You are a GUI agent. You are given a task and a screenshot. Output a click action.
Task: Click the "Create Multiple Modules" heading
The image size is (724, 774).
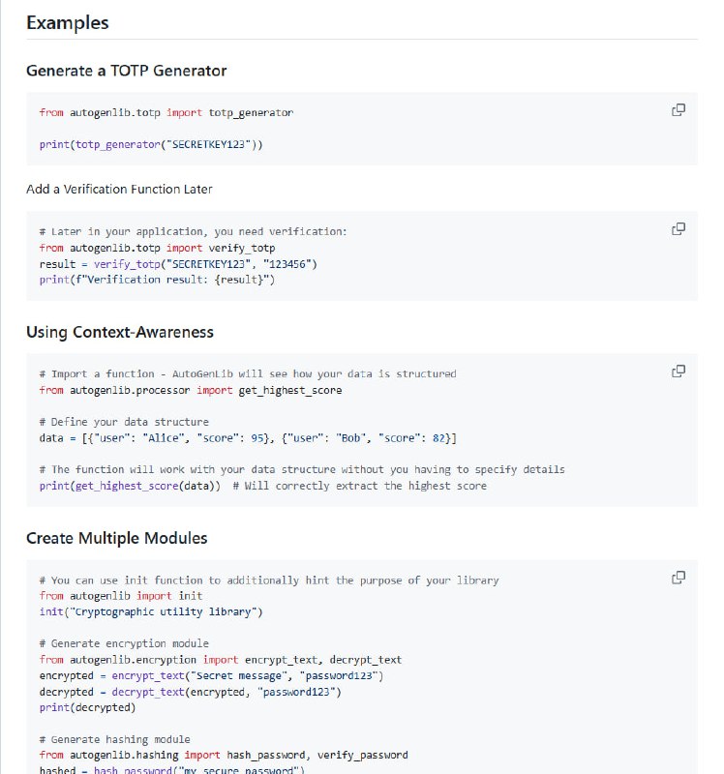pyautogui.click(x=117, y=538)
